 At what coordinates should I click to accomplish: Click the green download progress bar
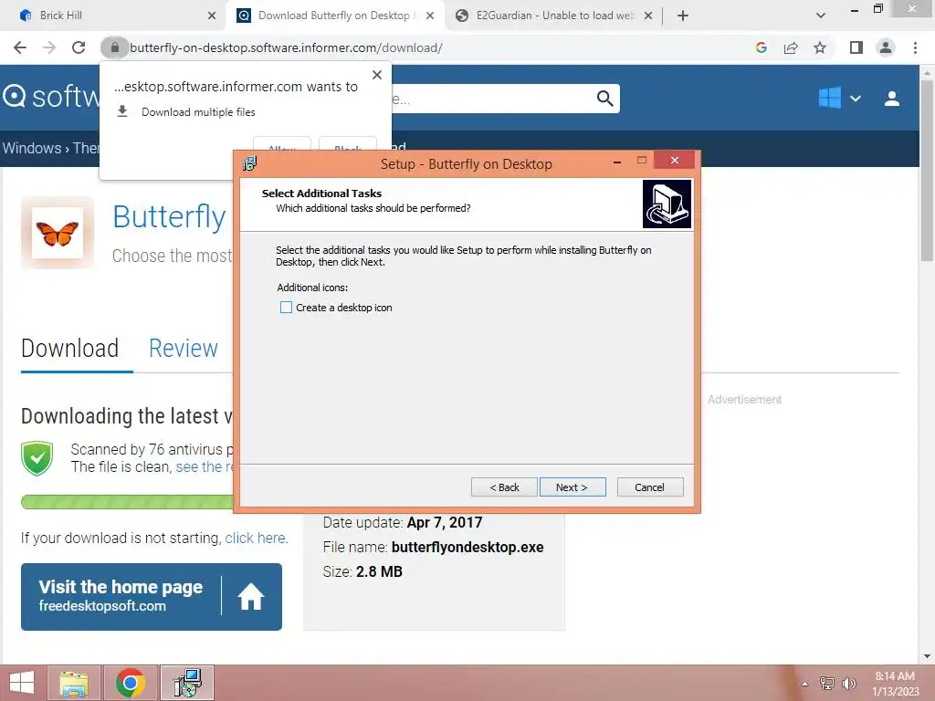coord(127,502)
